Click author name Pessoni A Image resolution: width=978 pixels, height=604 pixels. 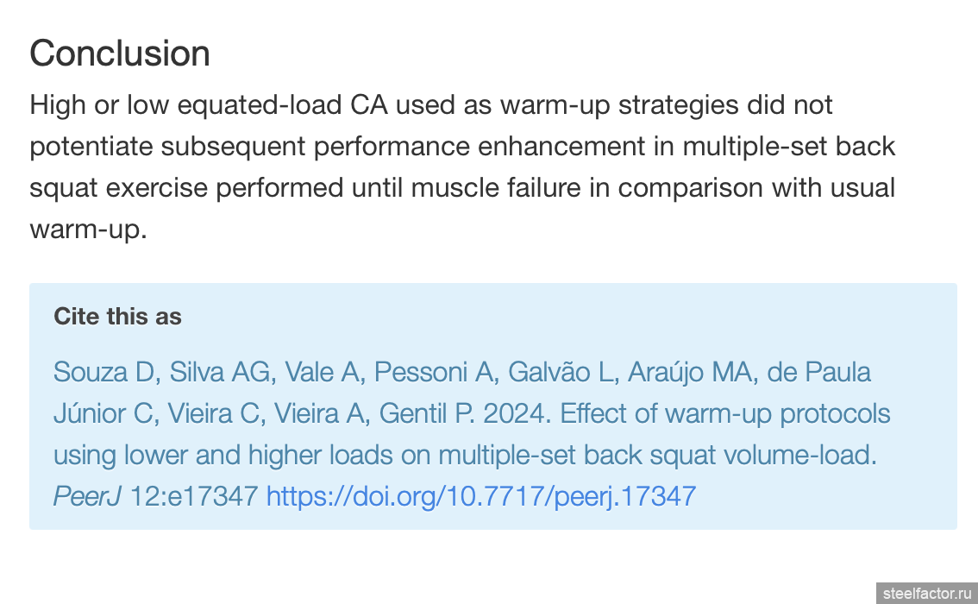[432, 373]
